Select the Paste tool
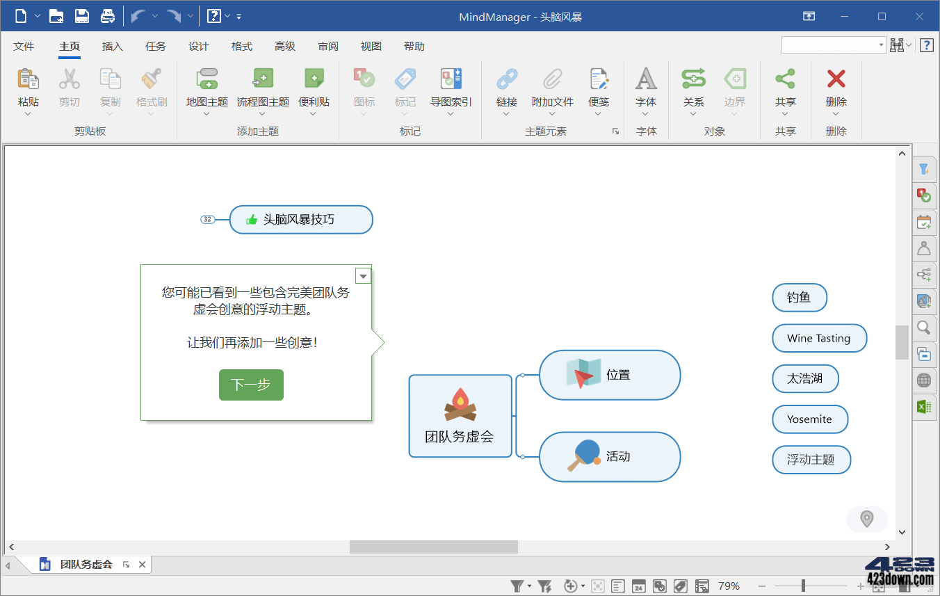Viewport: 940px width, 596px height. tap(29, 90)
